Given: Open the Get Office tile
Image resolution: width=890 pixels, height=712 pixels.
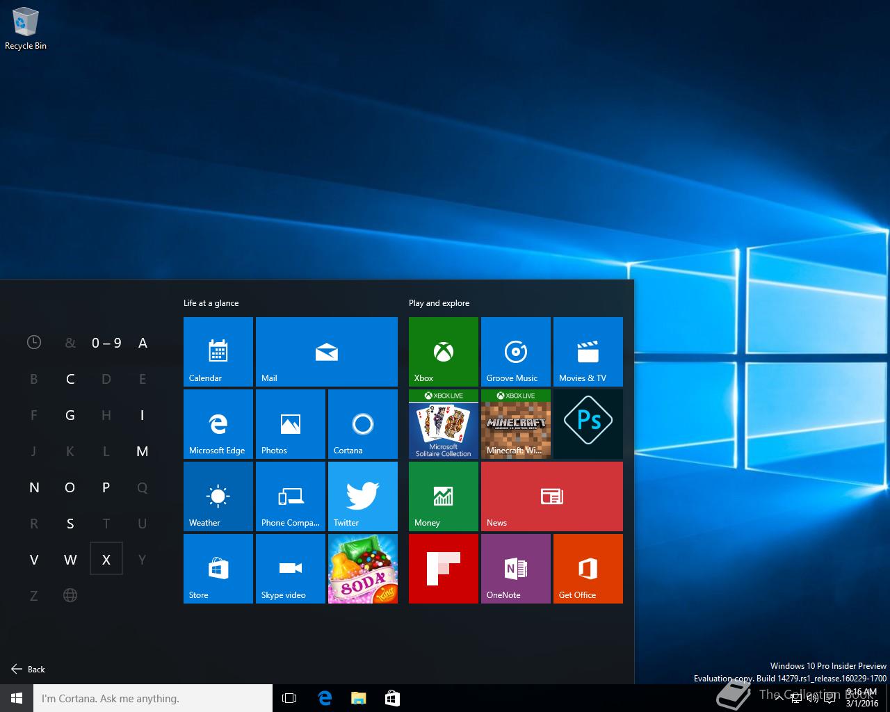Looking at the screenshot, I should click(x=588, y=569).
